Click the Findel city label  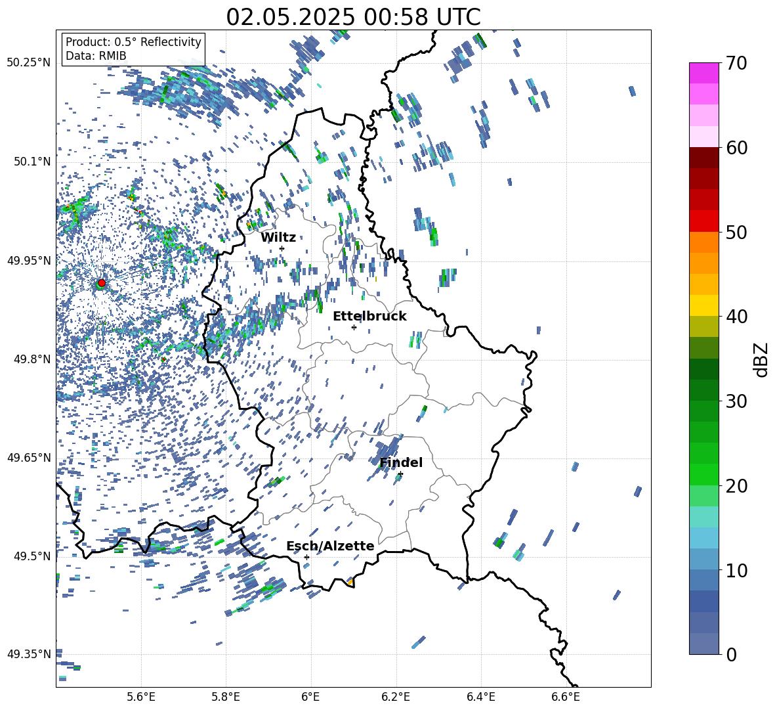401,462
